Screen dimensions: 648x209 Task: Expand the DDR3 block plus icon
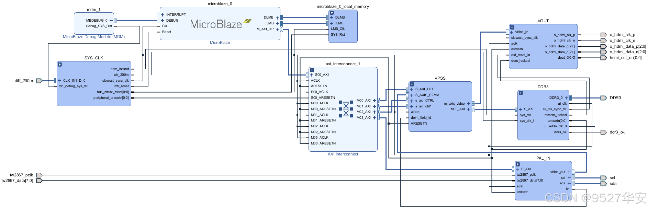(x=521, y=93)
